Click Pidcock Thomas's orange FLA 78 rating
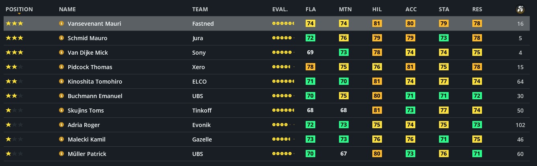This screenshot has width=537, height=166. click(x=310, y=67)
